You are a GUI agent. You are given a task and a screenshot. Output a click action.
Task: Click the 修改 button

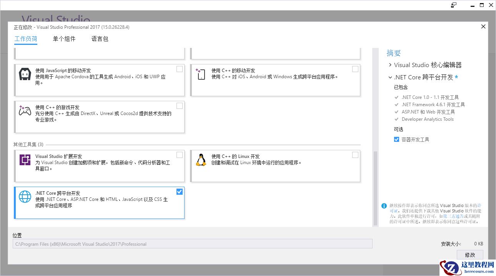click(x=470, y=255)
